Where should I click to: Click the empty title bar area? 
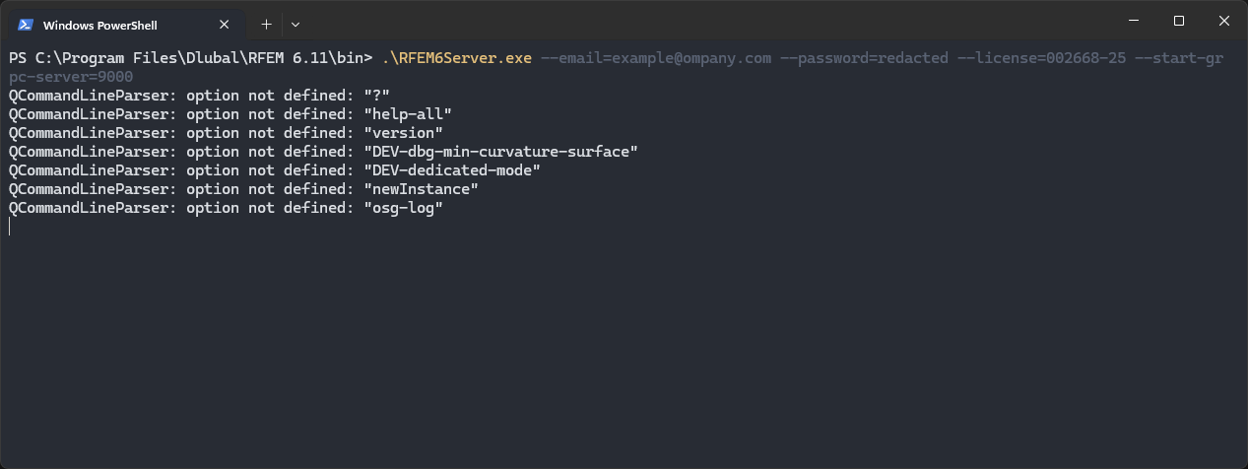tap(690, 22)
